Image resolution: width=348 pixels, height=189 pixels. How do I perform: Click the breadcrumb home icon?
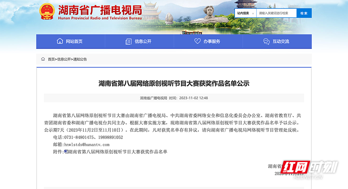point(43,59)
